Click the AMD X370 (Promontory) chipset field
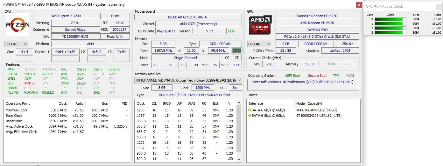 pyautogui.click(x=198, y=24)
